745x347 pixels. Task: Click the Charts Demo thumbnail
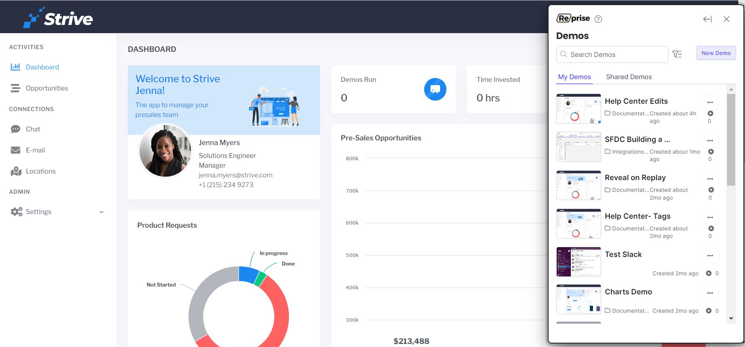click(x=579, y=299)
